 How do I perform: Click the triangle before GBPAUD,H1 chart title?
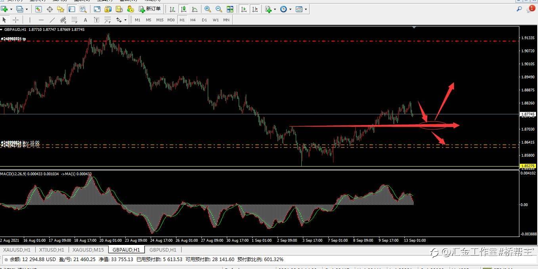click(x=2, y=30)
